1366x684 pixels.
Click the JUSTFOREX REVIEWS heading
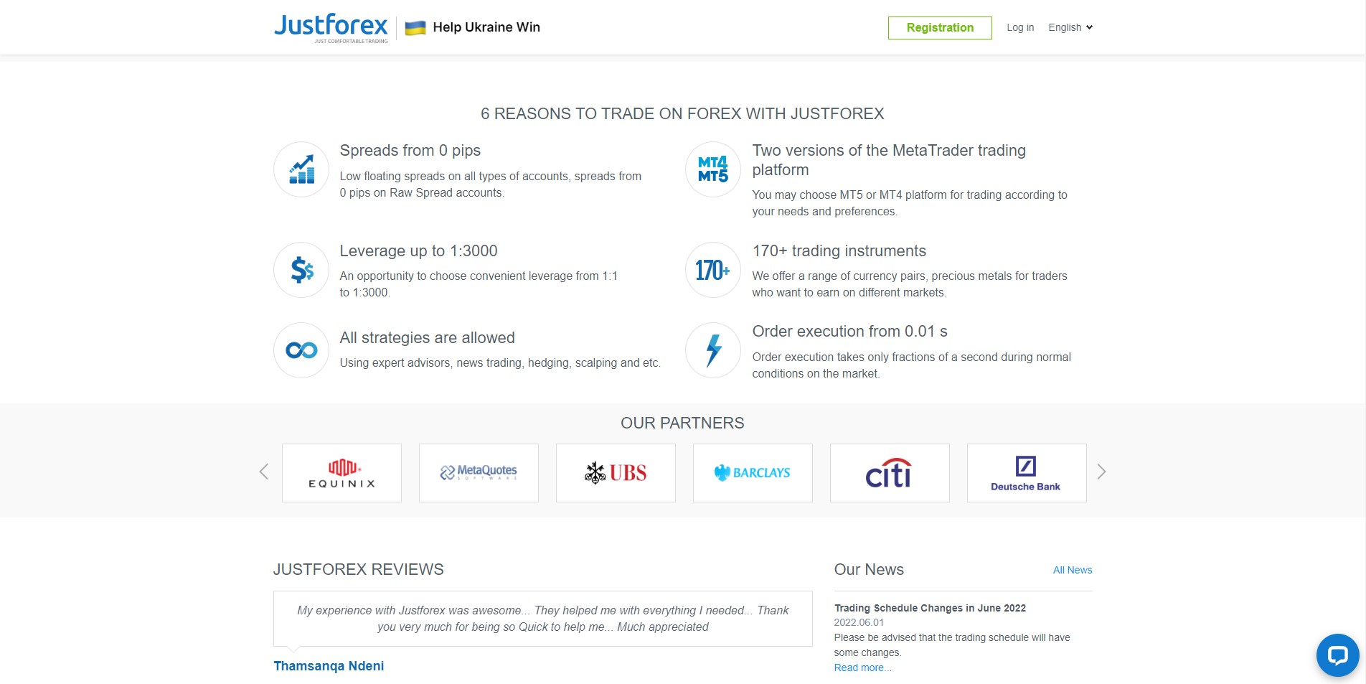(x=359, y=570)
